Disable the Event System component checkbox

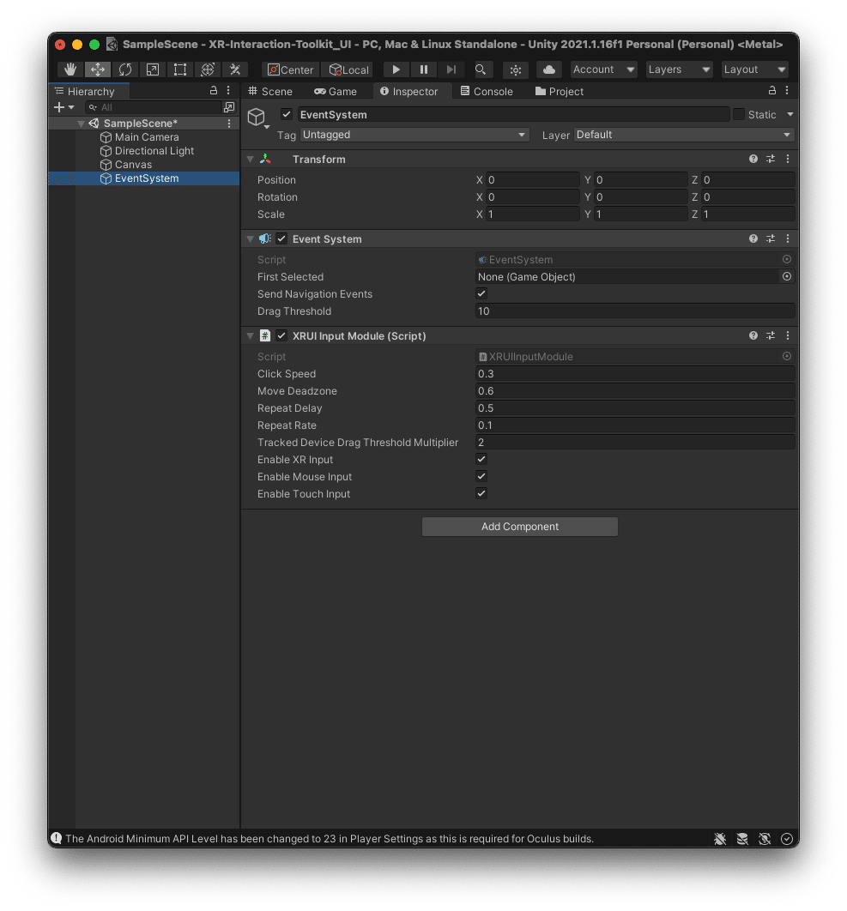[x=282, y=238]
